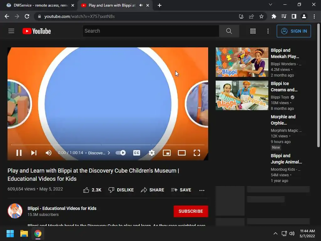Open the system volume tray icon
Screen dimensions: 321x241
(292, 233)
